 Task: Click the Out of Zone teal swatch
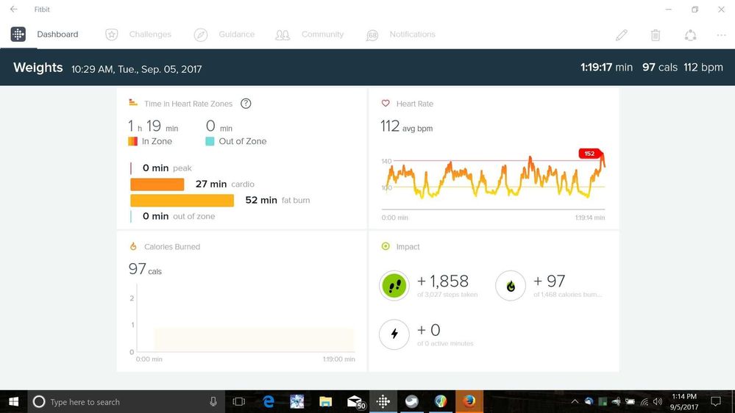coord(210,141)
